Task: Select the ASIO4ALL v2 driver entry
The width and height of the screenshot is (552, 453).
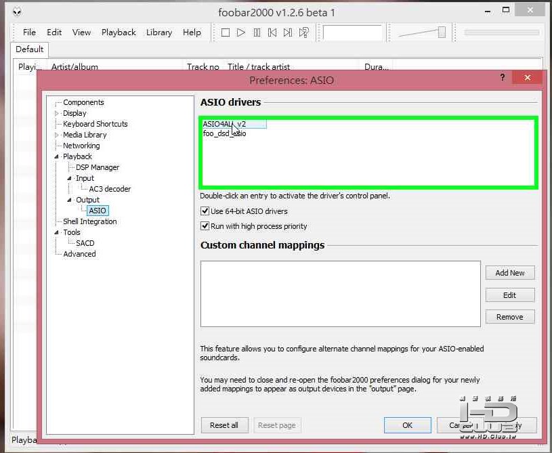Action: (x=234, y=124)
